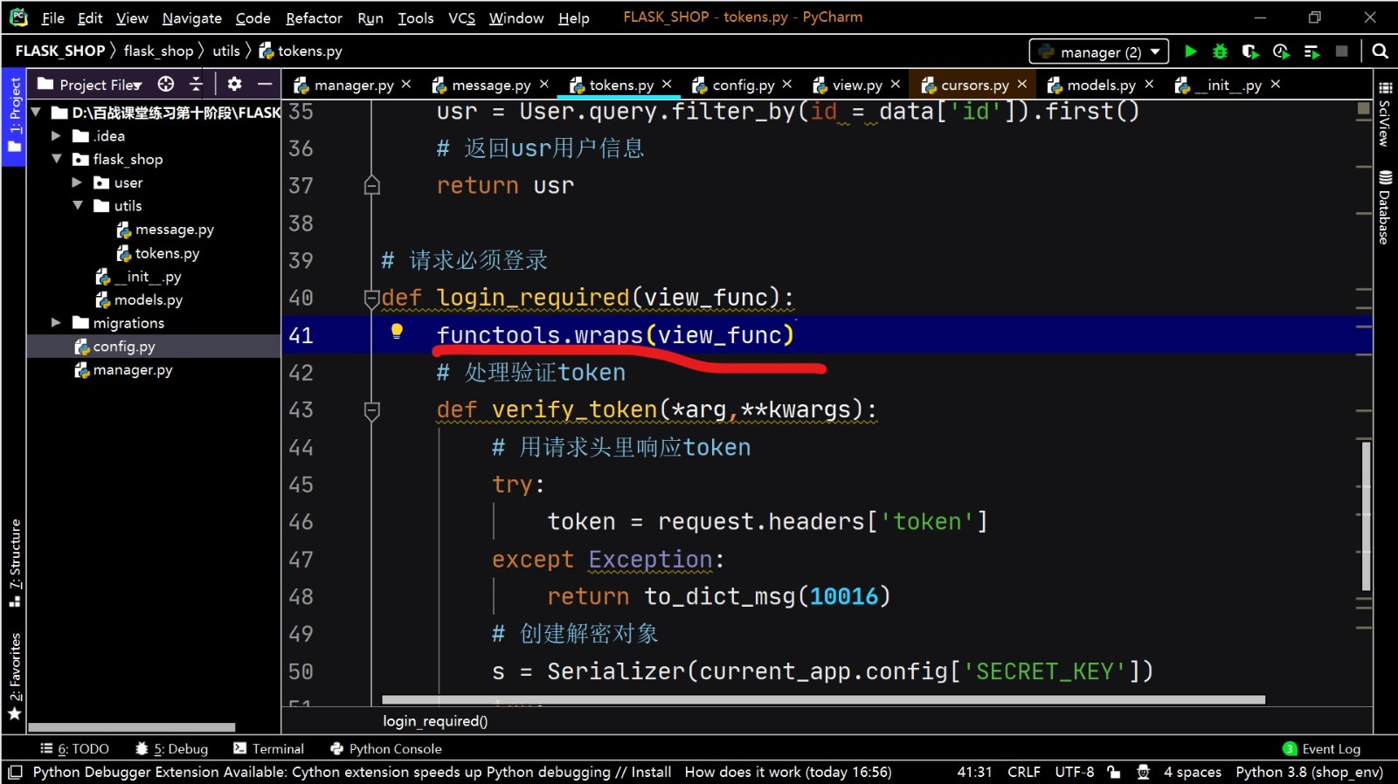The width and height of the screenshot is (1398, 784).
Task: Click the editor horizontal scrollbar
Action: (x=823, y=700)
